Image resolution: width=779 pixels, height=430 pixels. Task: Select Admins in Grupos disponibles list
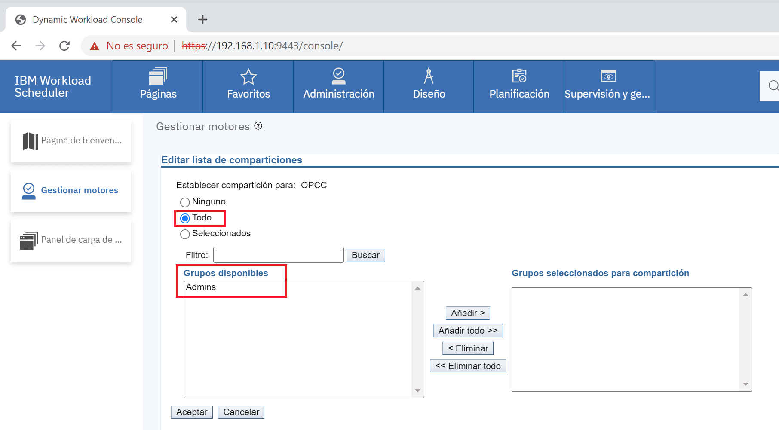coord(297,287)
